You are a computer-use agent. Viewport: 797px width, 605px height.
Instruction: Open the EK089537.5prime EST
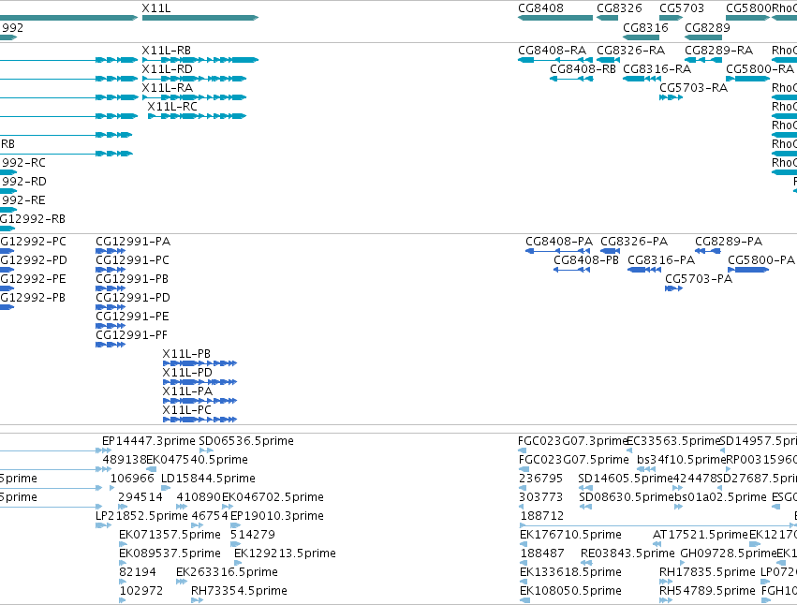tap(123, 563)
